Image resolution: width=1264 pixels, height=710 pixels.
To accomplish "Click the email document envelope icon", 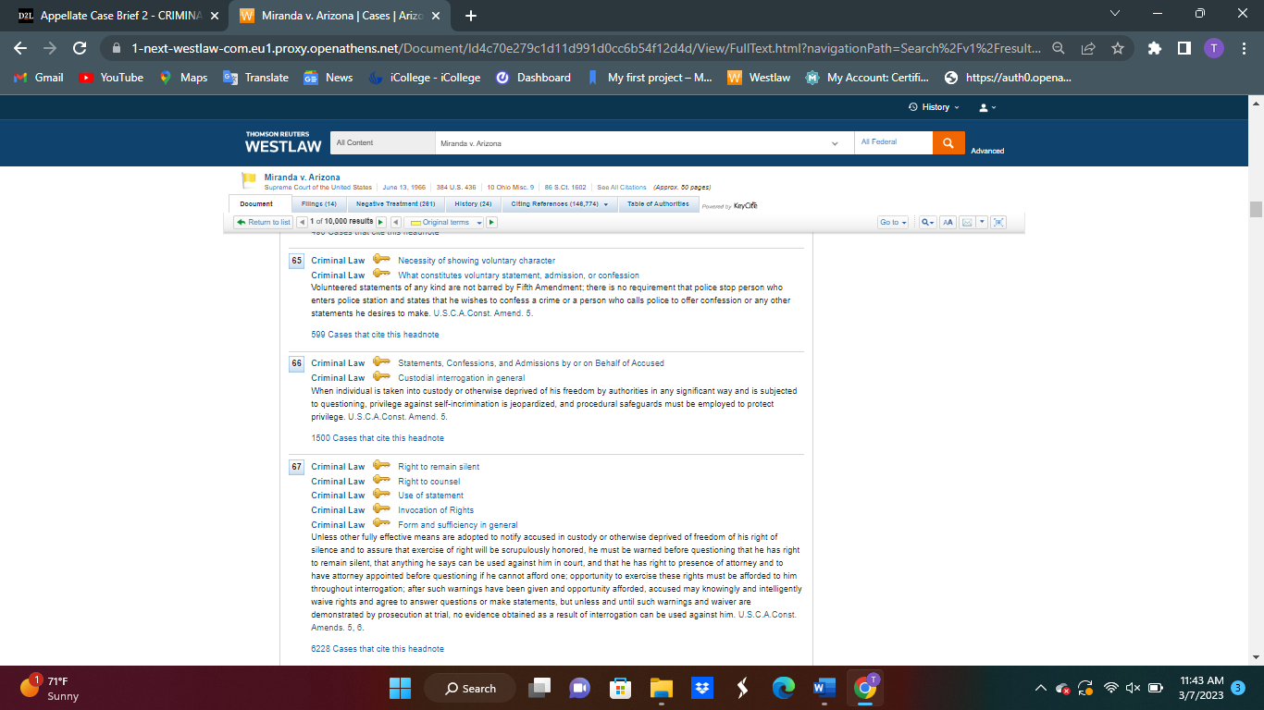I will [966, 222].
